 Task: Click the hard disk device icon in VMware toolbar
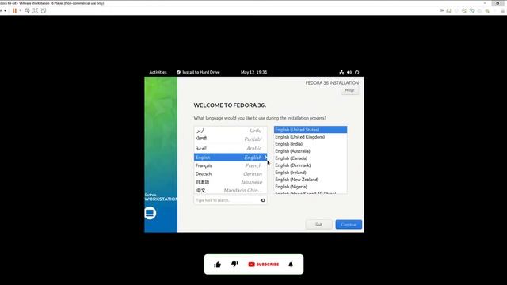449,10
